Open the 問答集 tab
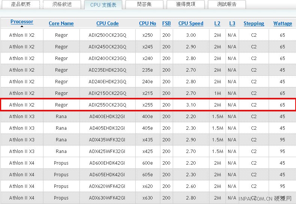Screen dimensions: 296x204 pos(144,4)
